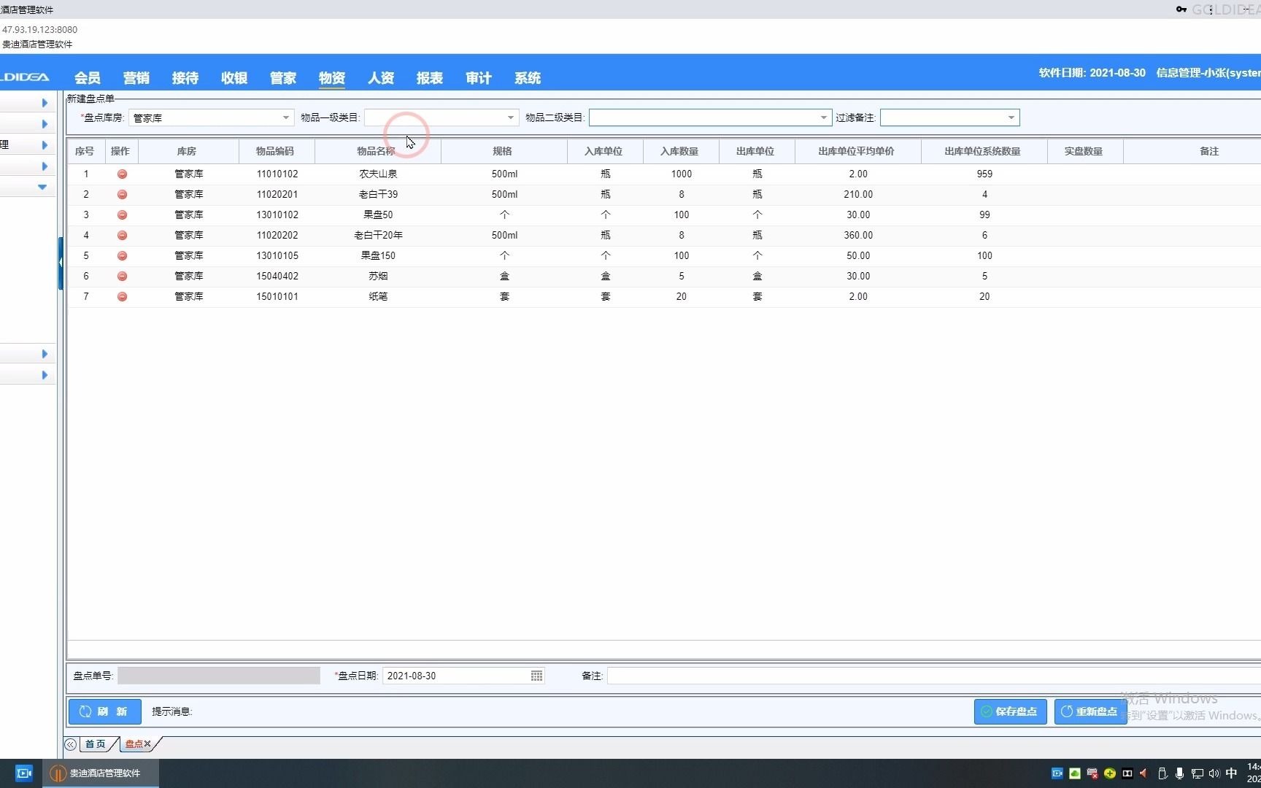Click the 刷新 button
The height and width of the screenshot is (788, 1261).
tap(104, 711)
